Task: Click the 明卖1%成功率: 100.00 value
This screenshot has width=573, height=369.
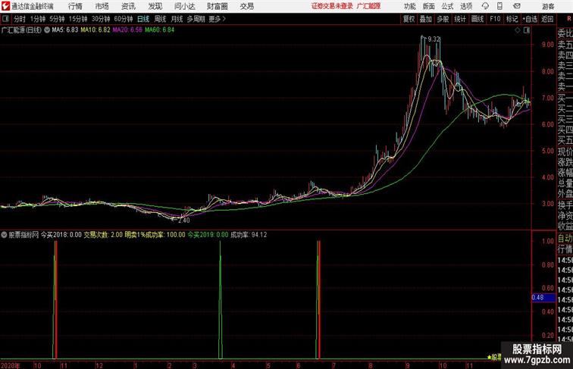Action: [x=155, y=235]
